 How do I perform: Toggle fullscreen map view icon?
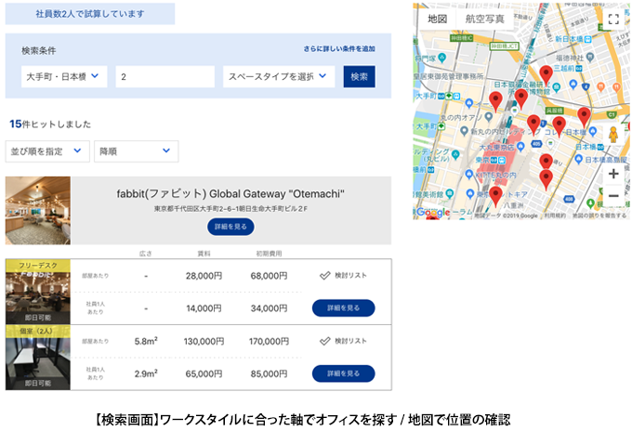(x=613, y=19)
